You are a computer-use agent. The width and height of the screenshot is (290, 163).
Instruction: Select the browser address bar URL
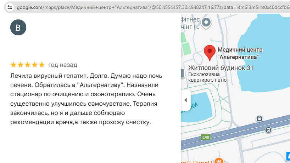(153, 7)
